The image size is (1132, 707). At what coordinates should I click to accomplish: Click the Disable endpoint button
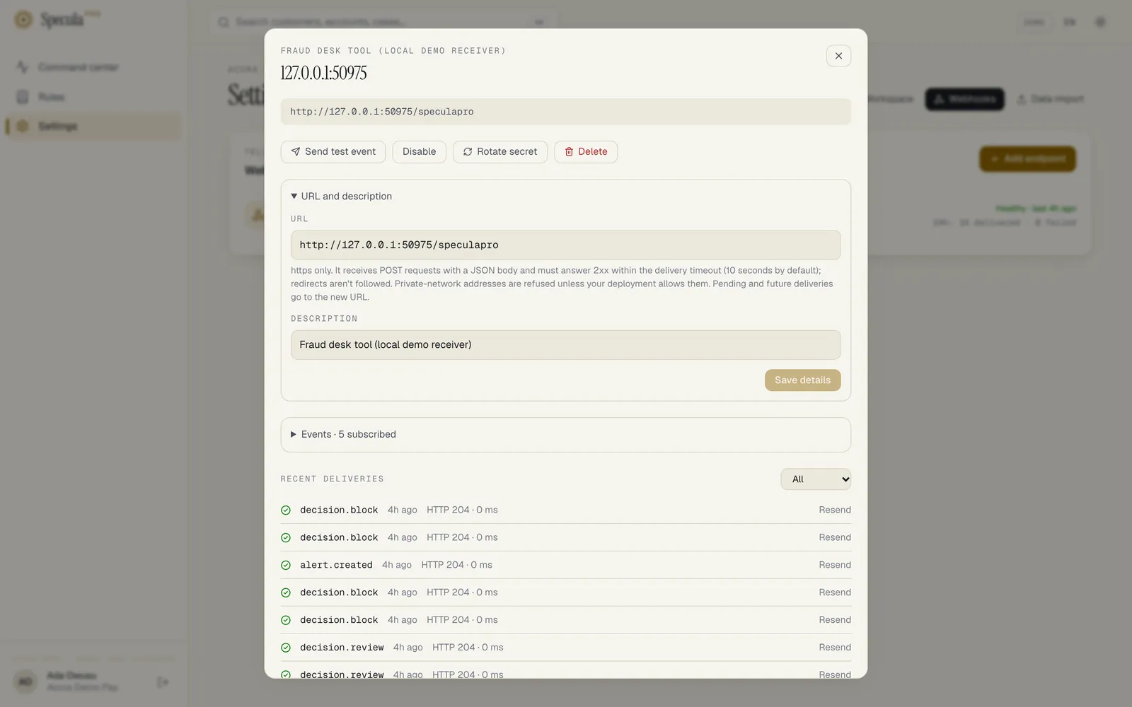[x=419, y=152]
